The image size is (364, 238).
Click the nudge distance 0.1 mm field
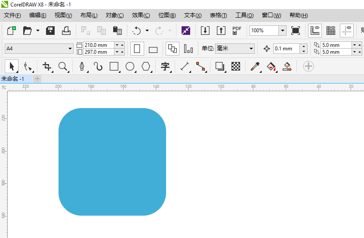point(286,49)
